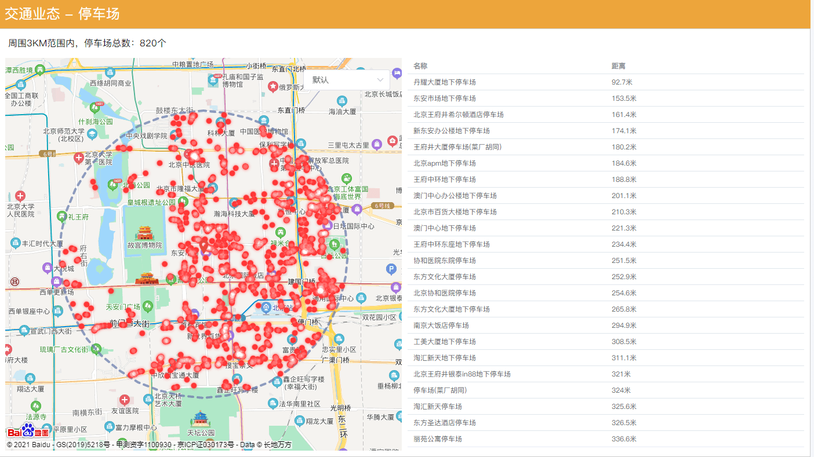Select 工美大厦地下停车场 row
This screenshot has height=457, width=814.
[x=605, y=342]
